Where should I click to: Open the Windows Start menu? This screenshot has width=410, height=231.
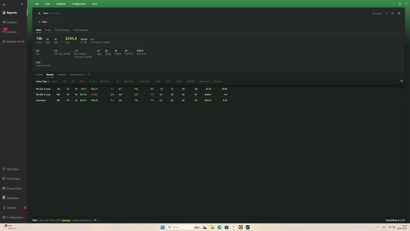[x=162, y=227]
